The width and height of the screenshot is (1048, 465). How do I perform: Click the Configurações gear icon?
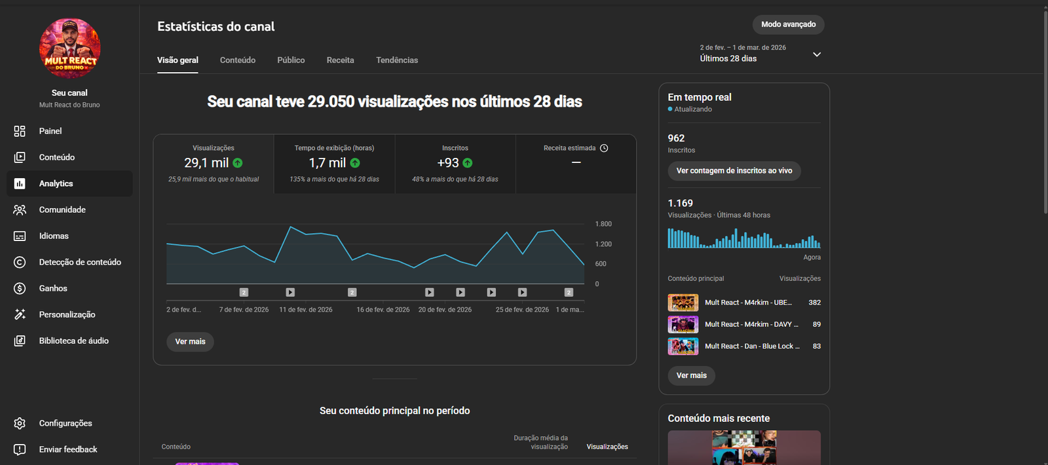(x=20, y=423)
